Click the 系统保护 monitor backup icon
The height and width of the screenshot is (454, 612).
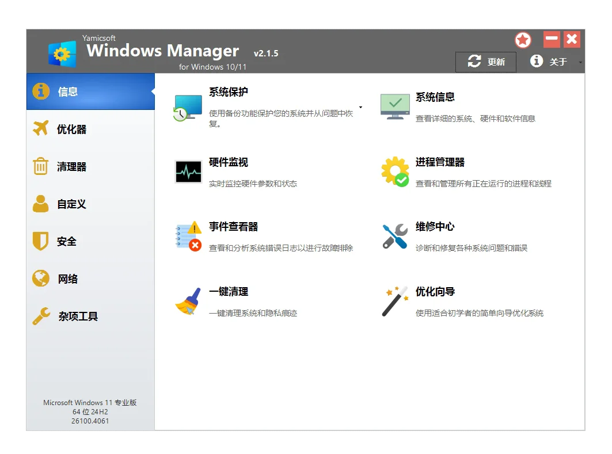tap(188, 108)
